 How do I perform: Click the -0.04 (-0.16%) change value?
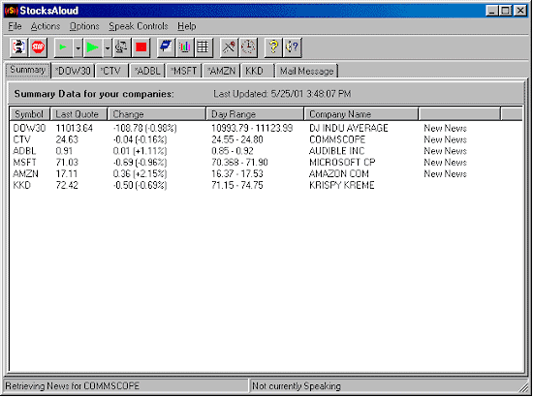point(141,139)
